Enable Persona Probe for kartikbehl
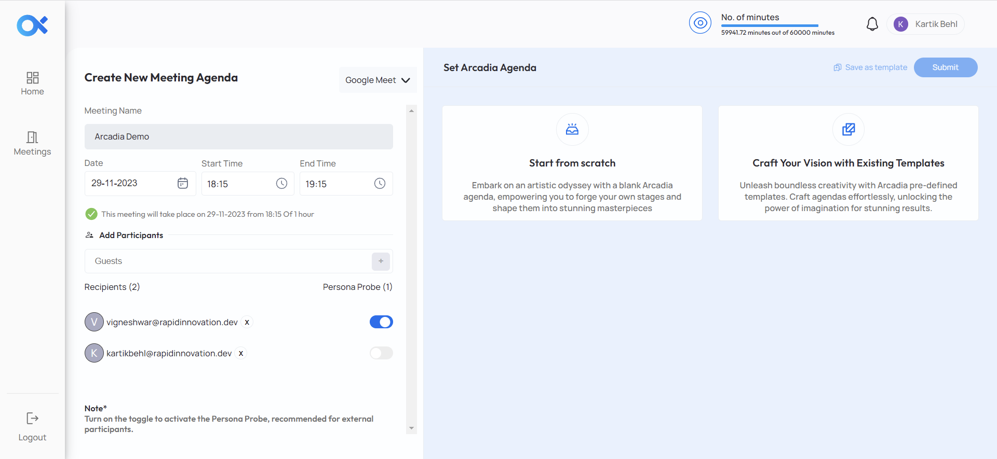 coord(381,353)
